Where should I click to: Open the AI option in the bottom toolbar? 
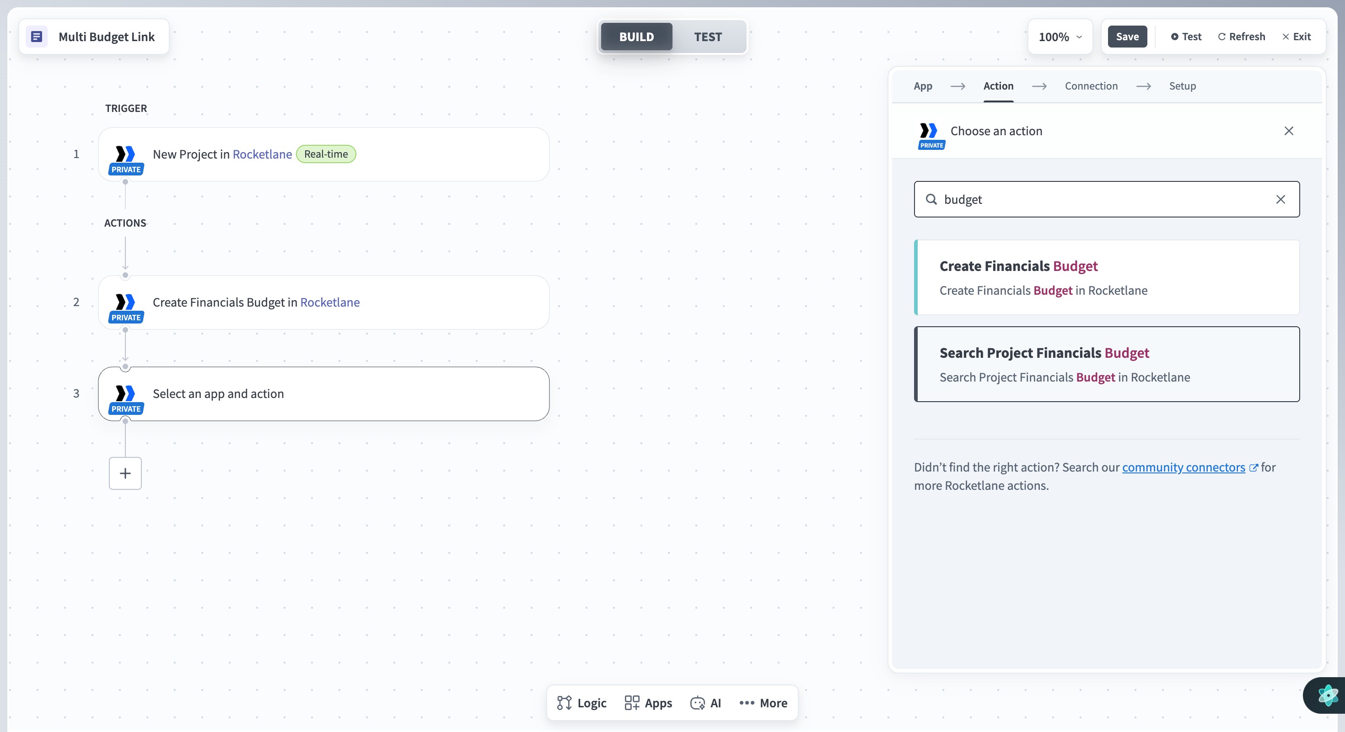pyautogui.click(x=705, y=703)
